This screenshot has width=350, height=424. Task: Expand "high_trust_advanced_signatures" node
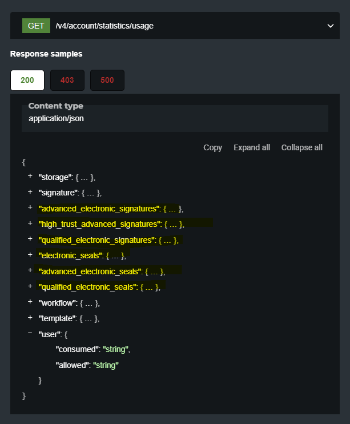coord(30,223)
